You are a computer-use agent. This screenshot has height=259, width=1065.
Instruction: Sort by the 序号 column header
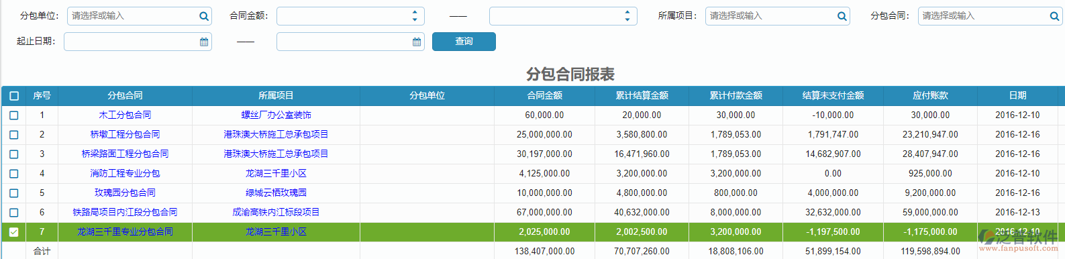(x=42, y=96)
